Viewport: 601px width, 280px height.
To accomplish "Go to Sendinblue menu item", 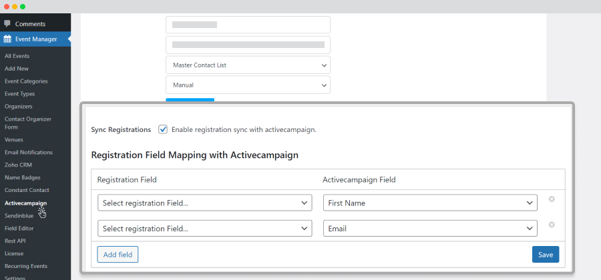I will [19, 216].
